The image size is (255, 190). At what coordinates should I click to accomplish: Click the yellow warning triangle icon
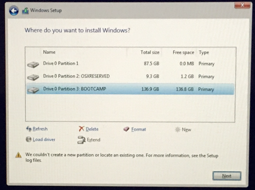pos(18,155)
